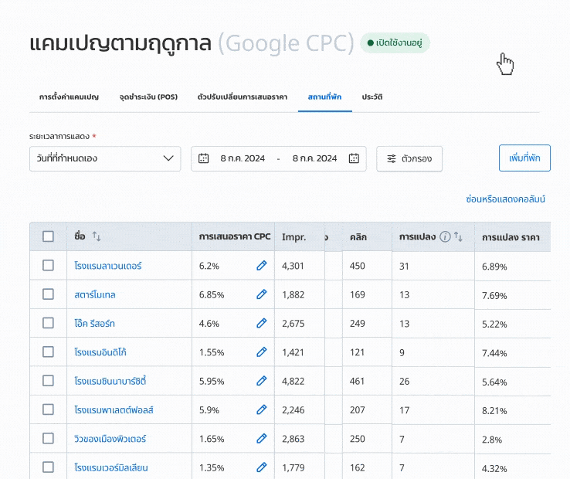Click pencil icon in สตาร์โมเทล row
Image resolution: width=570 pixels, height=479 pixels.
[x=261, y=294]
